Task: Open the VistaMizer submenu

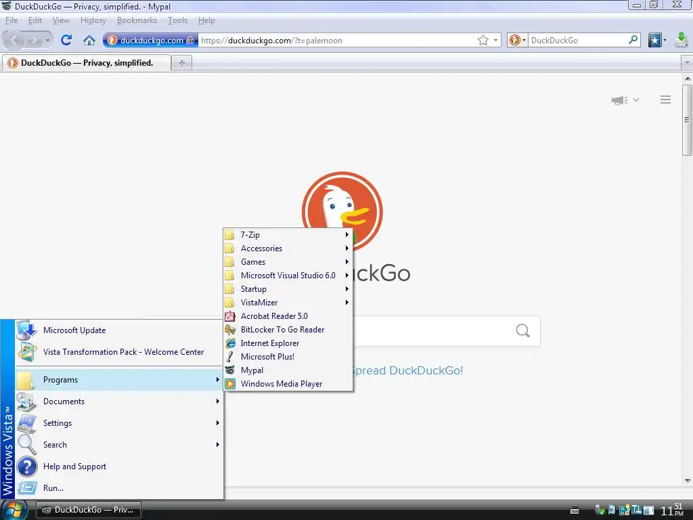Action: 288,303
